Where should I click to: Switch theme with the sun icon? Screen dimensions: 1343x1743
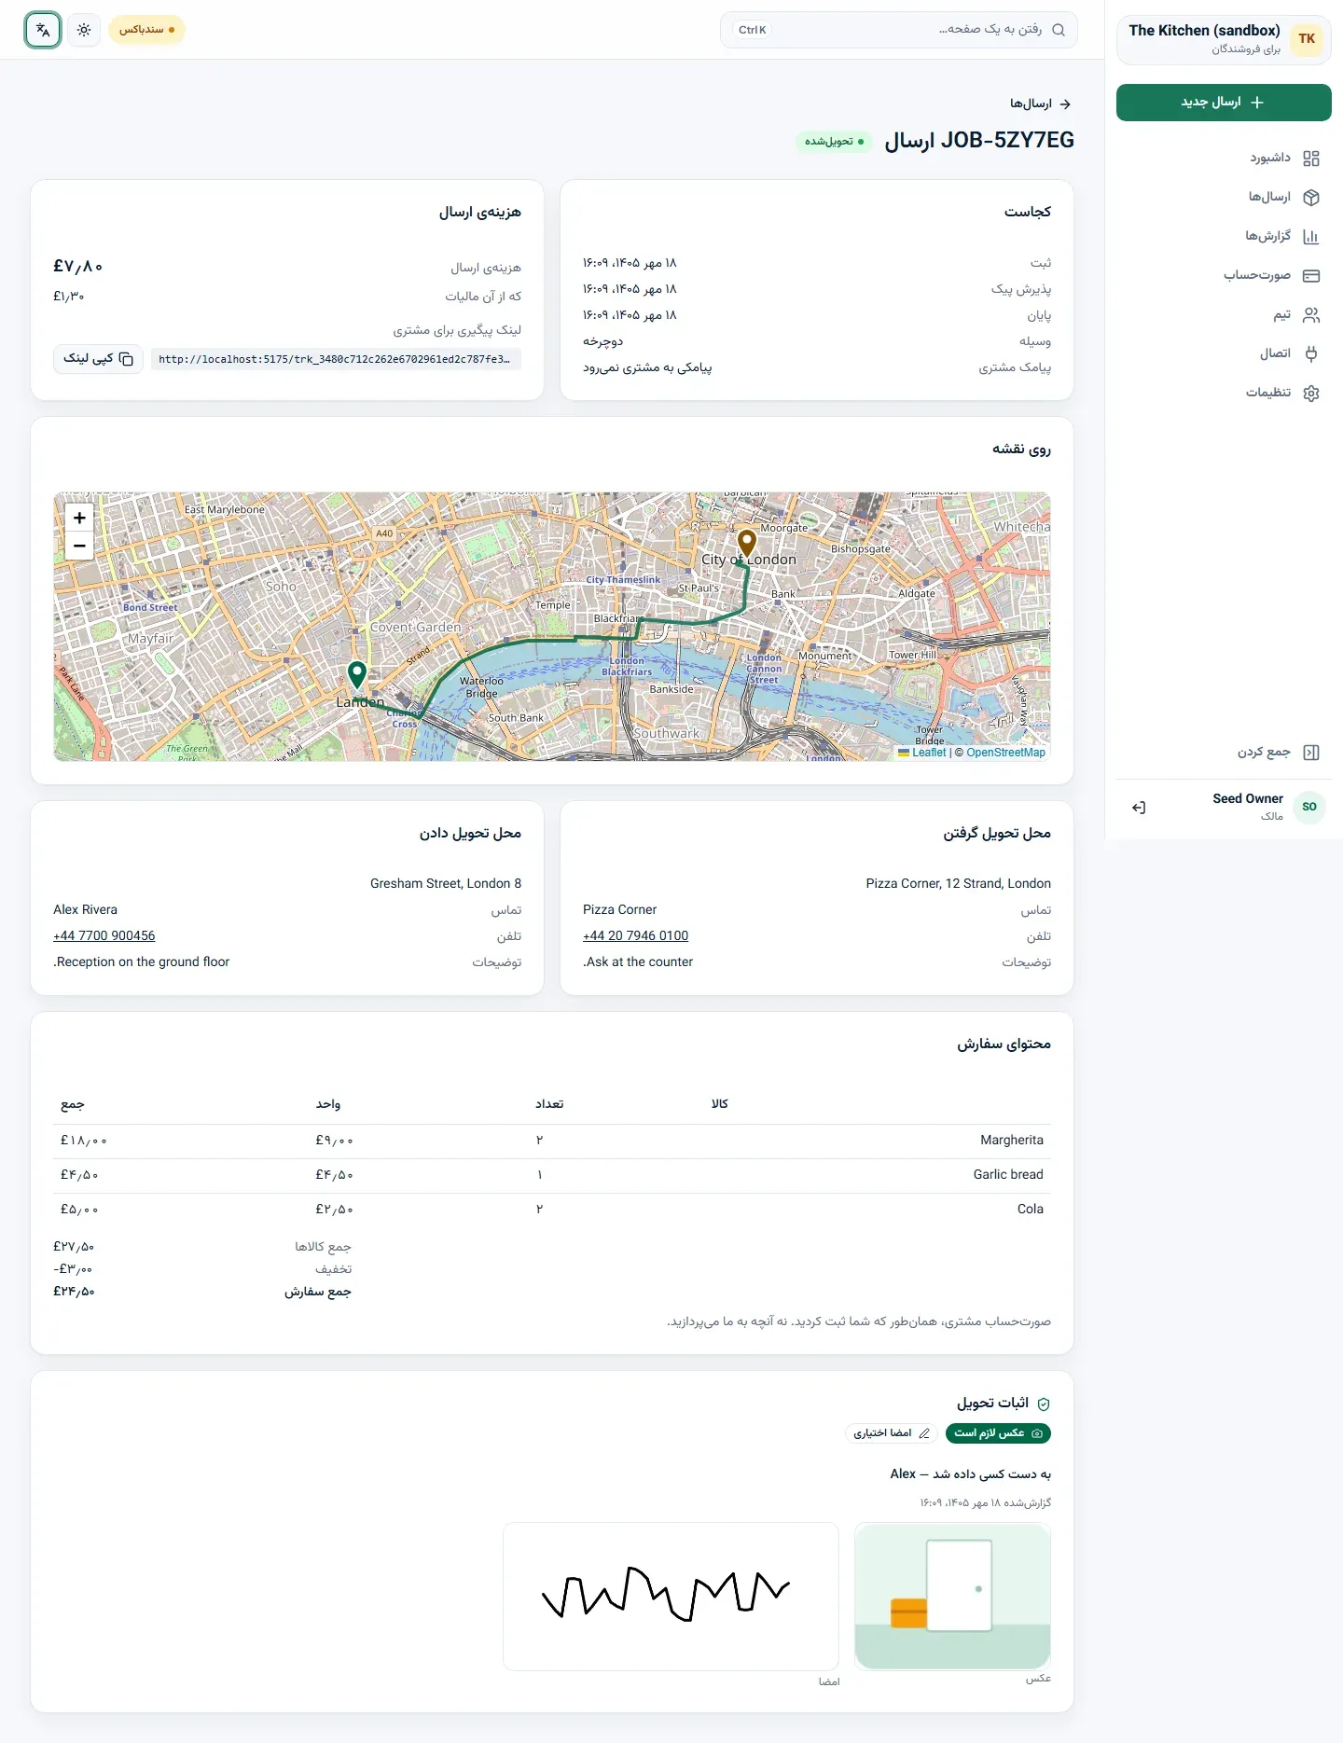click(84, 30)
